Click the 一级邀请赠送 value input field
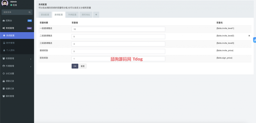 pos(118,29)
